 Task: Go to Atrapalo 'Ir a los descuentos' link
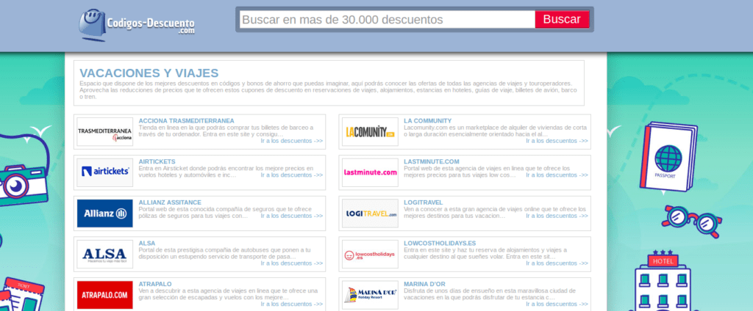[291, 304]
